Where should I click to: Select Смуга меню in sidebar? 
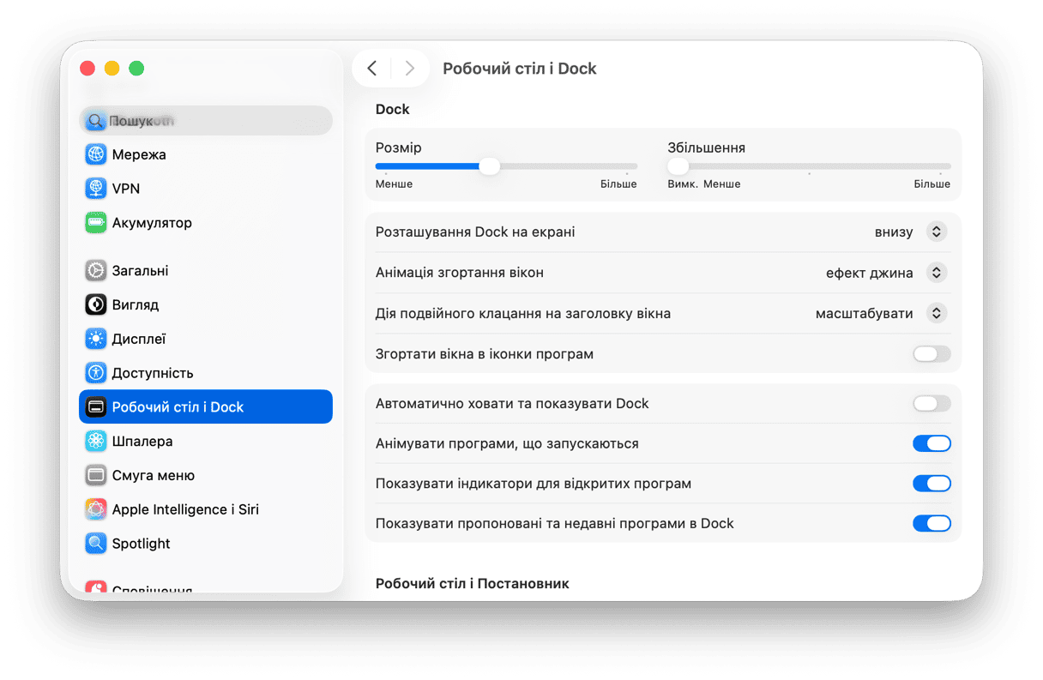pyautogui.click(x=153, y=475)
